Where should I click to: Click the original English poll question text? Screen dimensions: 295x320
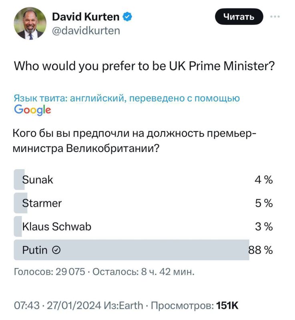click(144, 66)
